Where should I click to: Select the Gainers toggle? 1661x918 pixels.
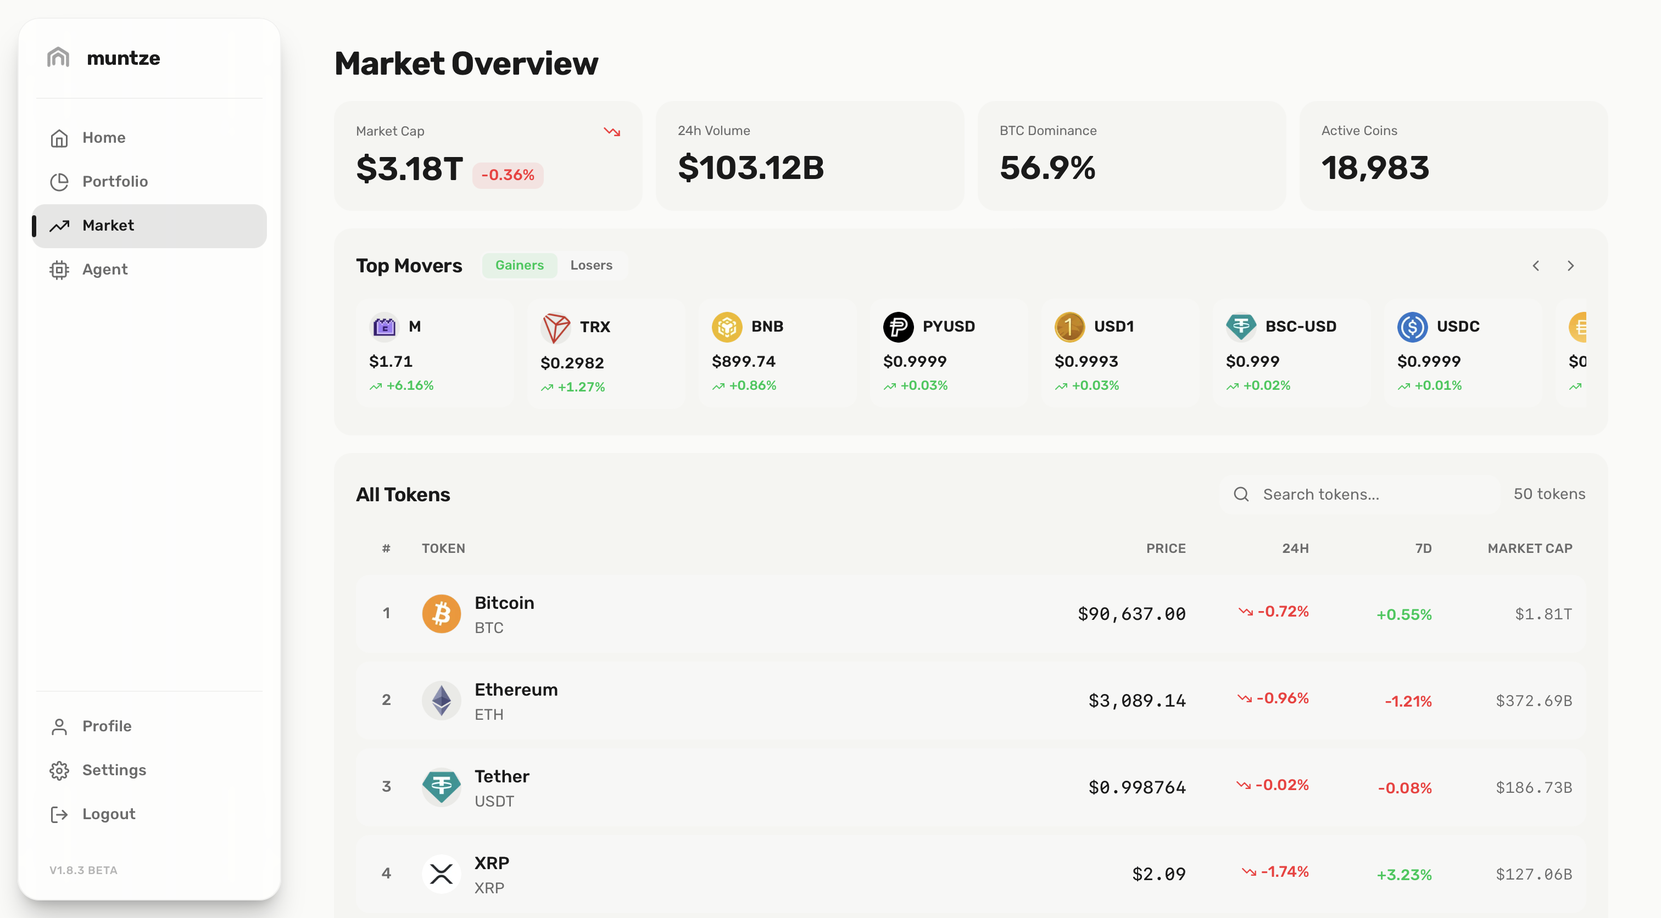pos(519,266)
